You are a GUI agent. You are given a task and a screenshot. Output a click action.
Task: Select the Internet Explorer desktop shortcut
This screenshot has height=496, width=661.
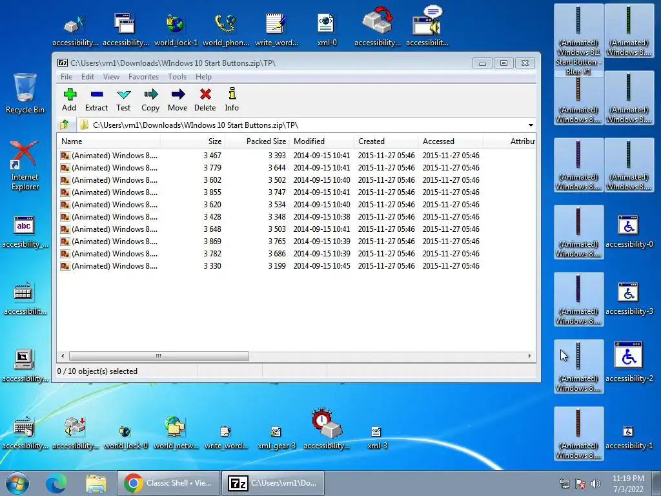click(25, 165)
